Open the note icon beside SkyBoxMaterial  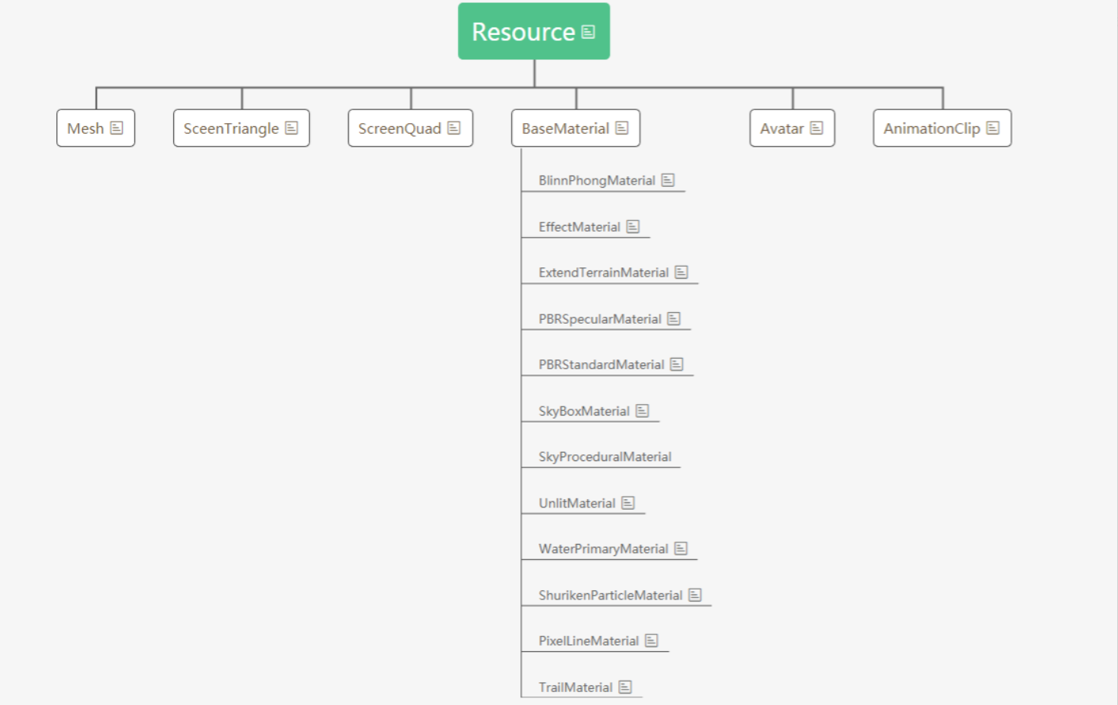click(x=642, y=410)
